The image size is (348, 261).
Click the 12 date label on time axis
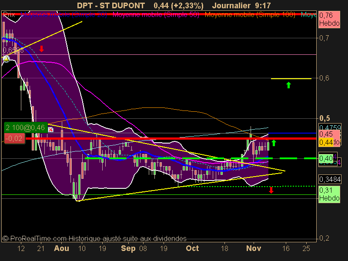(x=21, y=248)
